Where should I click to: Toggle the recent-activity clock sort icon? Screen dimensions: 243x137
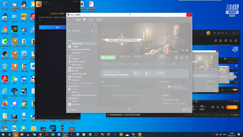click(92, 31)
